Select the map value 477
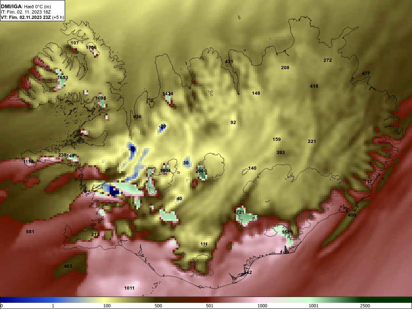412x309 pixels. point(366,73)
